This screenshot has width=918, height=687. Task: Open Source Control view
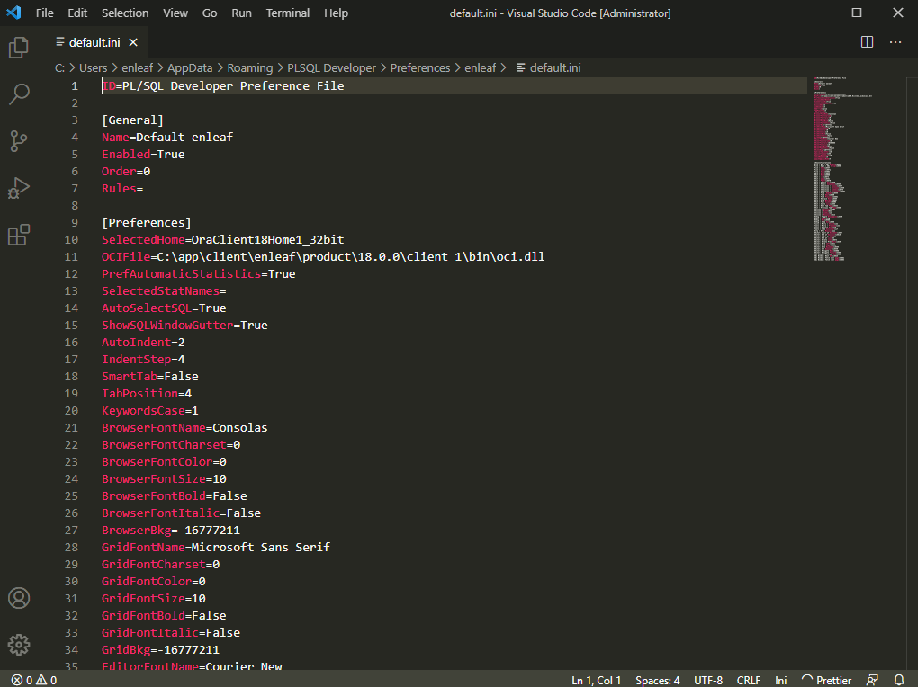coord(19,141)
